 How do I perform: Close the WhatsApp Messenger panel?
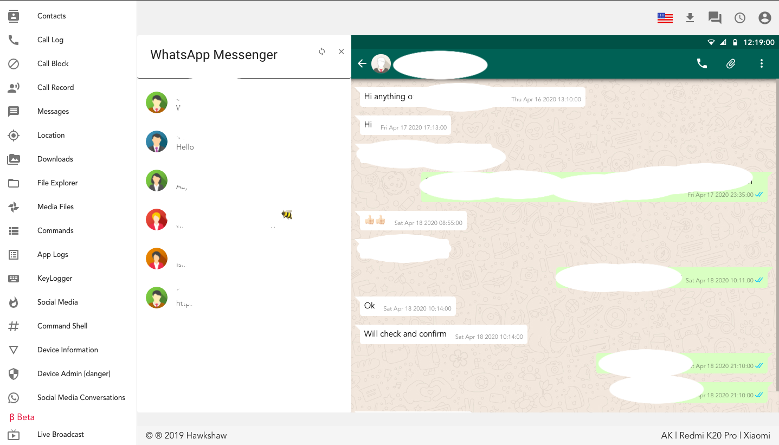tap(341, 51)
